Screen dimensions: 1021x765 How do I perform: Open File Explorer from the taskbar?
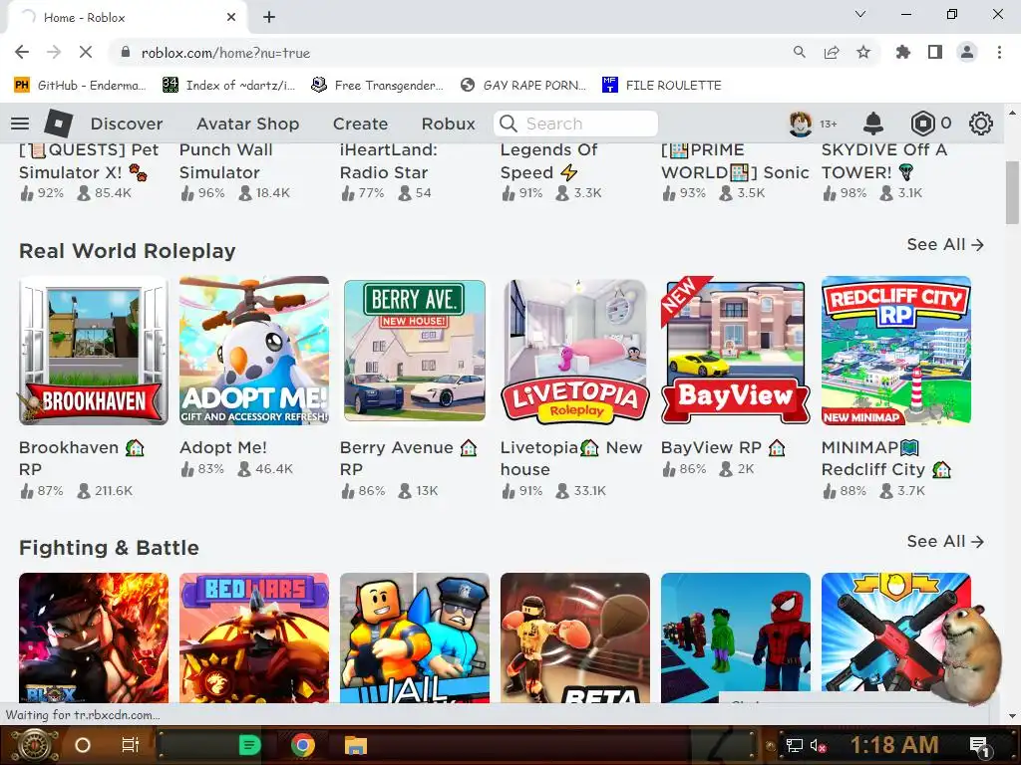[x=356, y=745]
